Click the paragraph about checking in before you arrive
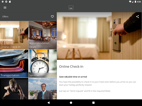The width and height of the screenshot is (142, 106). point(98,83)
